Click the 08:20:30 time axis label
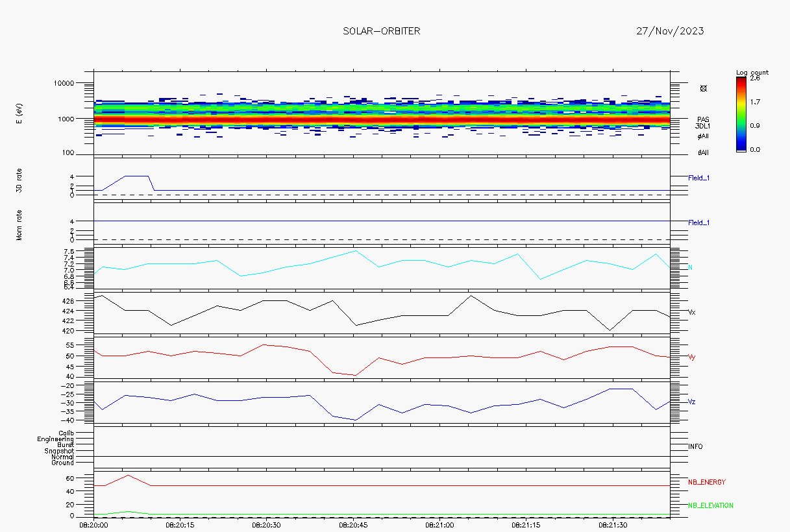The width and height of the screenshot is (790, 532). point(267,524)
